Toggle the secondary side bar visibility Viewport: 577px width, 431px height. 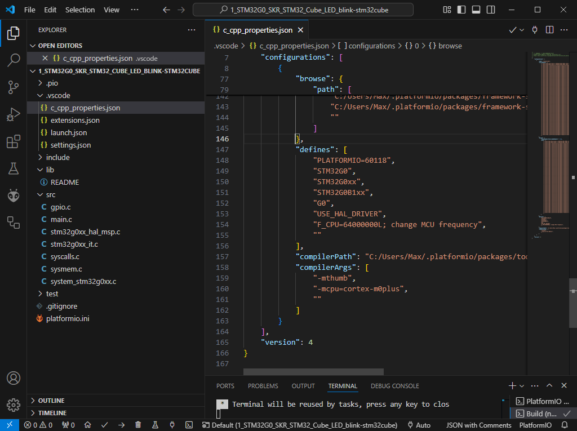491,10
